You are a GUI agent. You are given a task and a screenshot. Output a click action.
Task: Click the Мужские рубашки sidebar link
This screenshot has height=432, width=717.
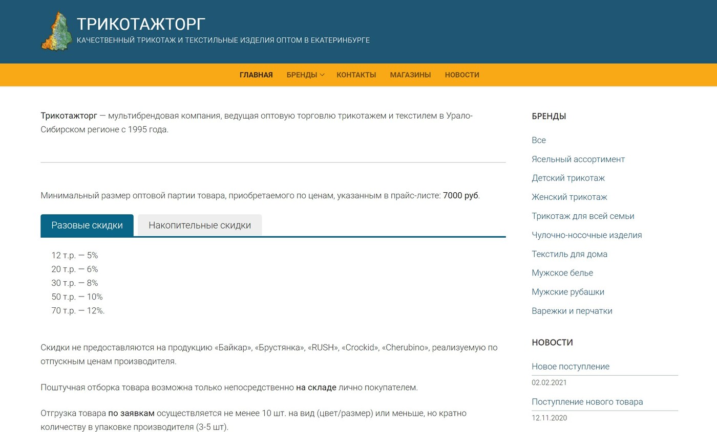pos(568,291)
